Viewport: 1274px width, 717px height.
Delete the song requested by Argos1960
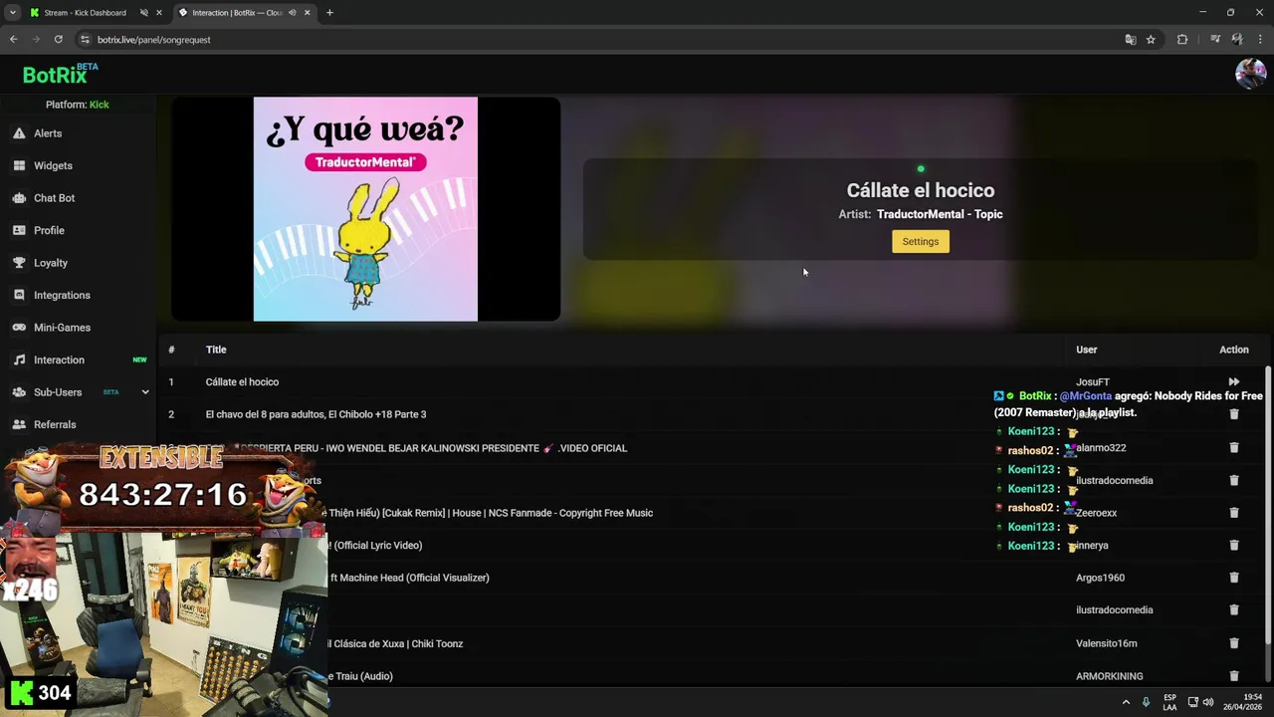coord(1234,578)
